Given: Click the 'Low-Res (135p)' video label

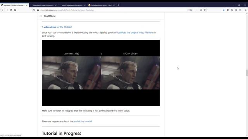Looking at the screenshot, I should tap(71, 54).
